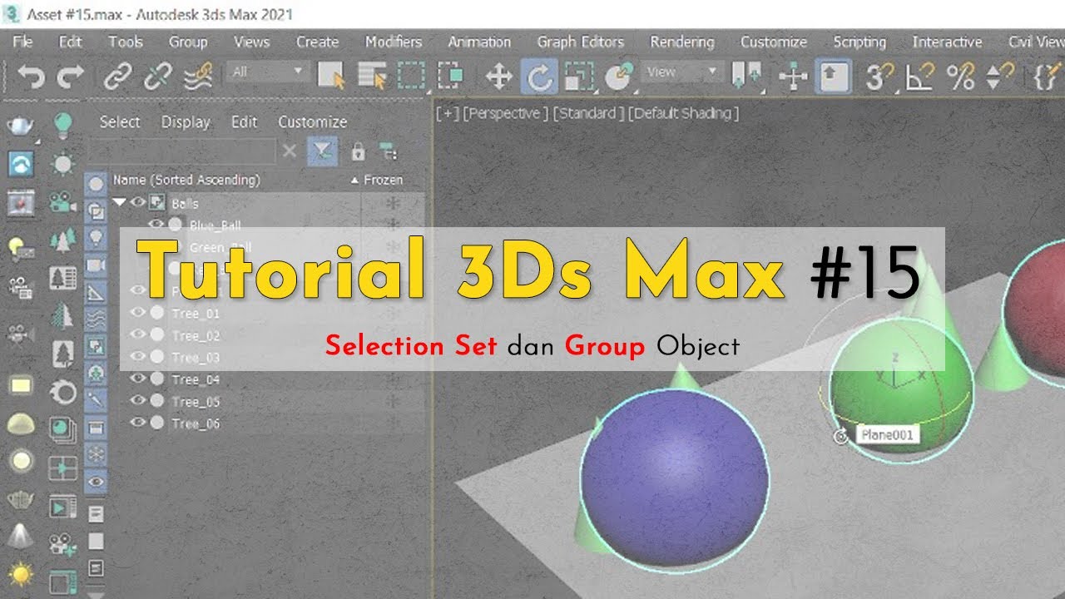
Task: Open the Modifiers menu
Action: point(394,42)
